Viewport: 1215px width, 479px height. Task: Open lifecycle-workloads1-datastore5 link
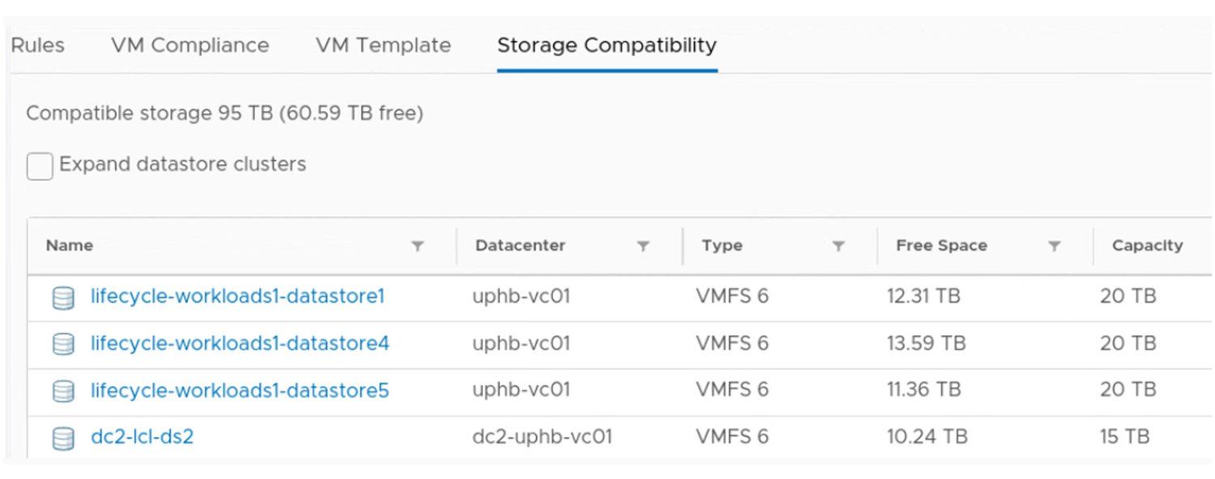240,391
